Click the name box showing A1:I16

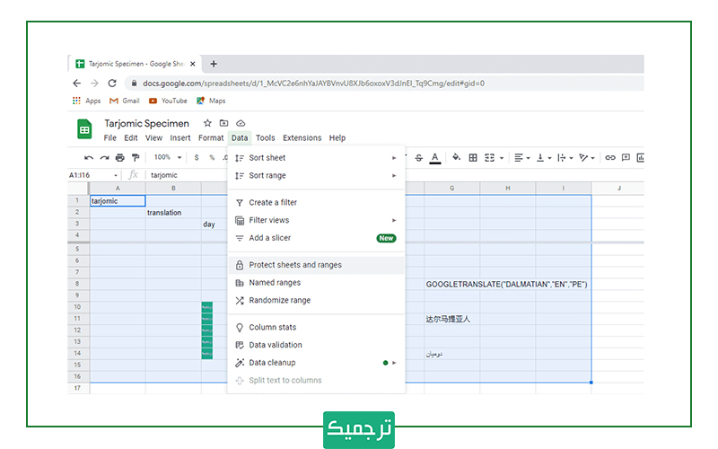click(93, 175)
